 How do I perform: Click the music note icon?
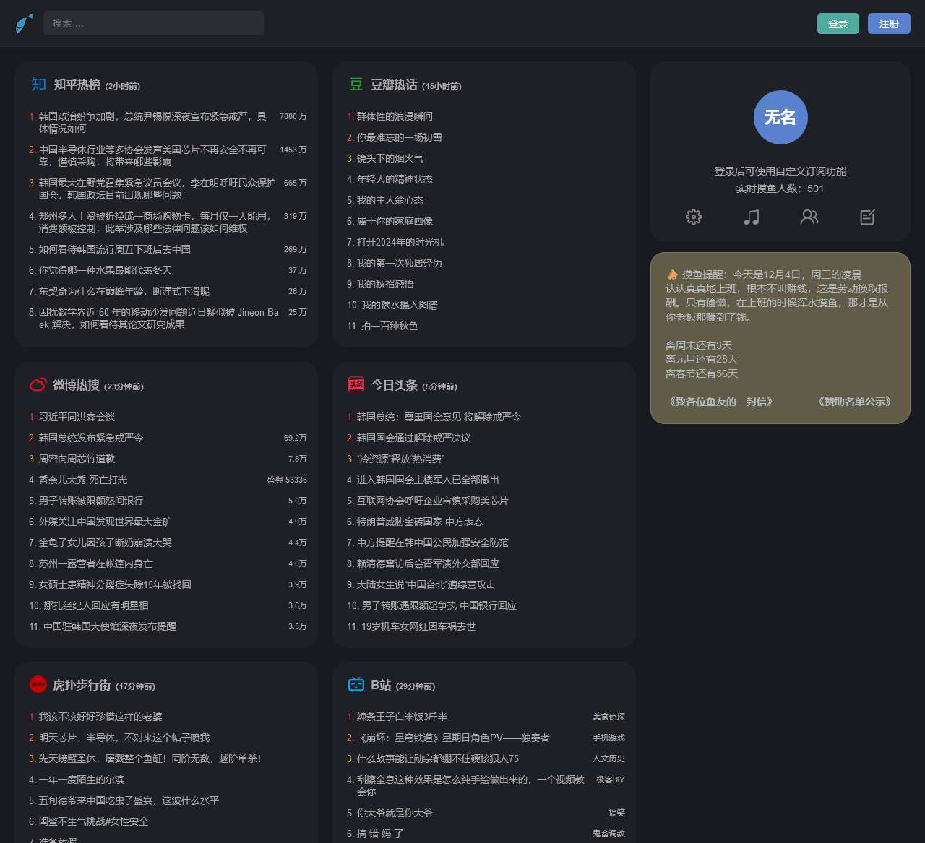(752, 217)
